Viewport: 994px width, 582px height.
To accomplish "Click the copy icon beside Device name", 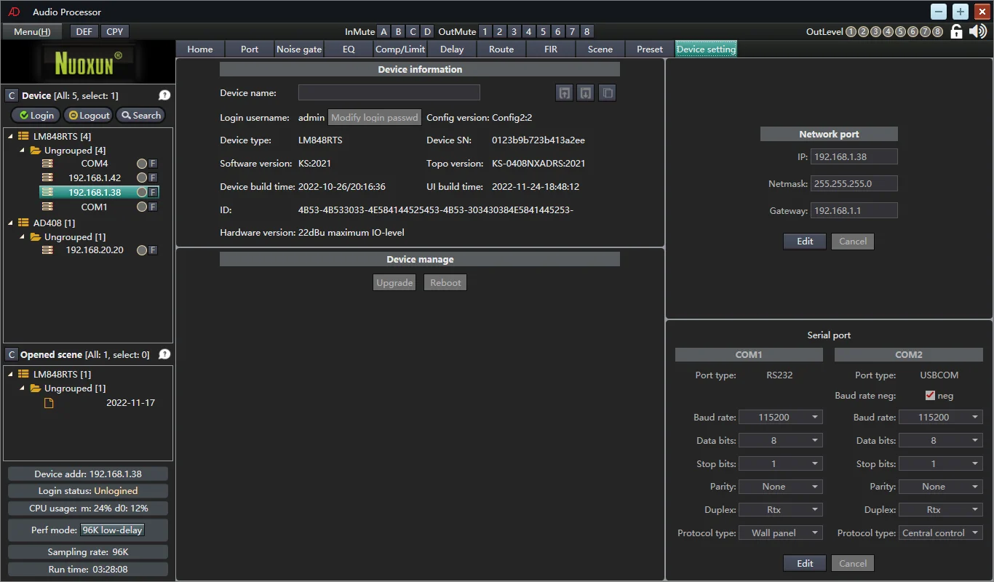I will coord(607,92).
